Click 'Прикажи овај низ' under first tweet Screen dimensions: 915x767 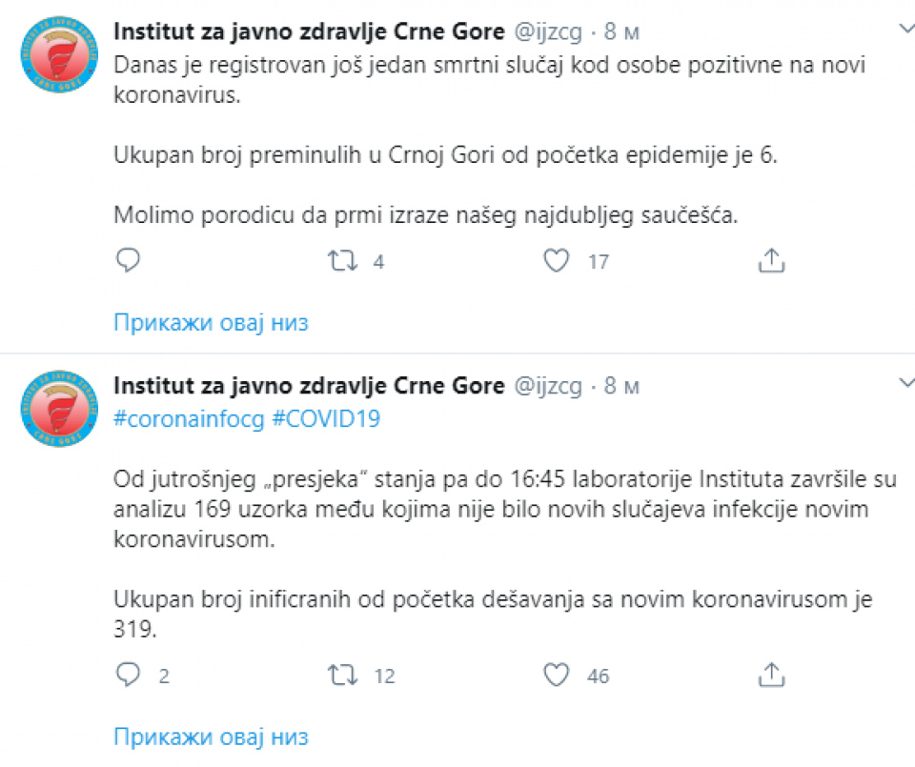pos(212,322)
